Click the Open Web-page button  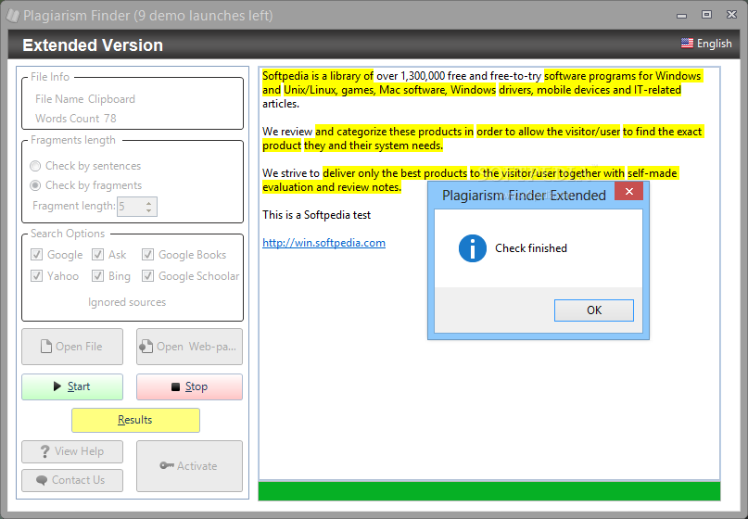pyautogui.click(x=189, y=347)
